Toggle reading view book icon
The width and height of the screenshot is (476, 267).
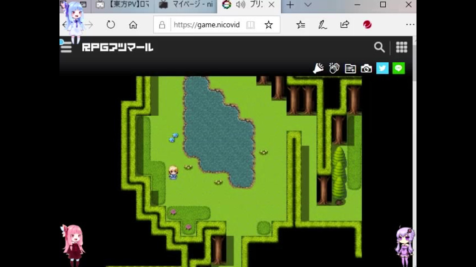(x=250, y=25)
